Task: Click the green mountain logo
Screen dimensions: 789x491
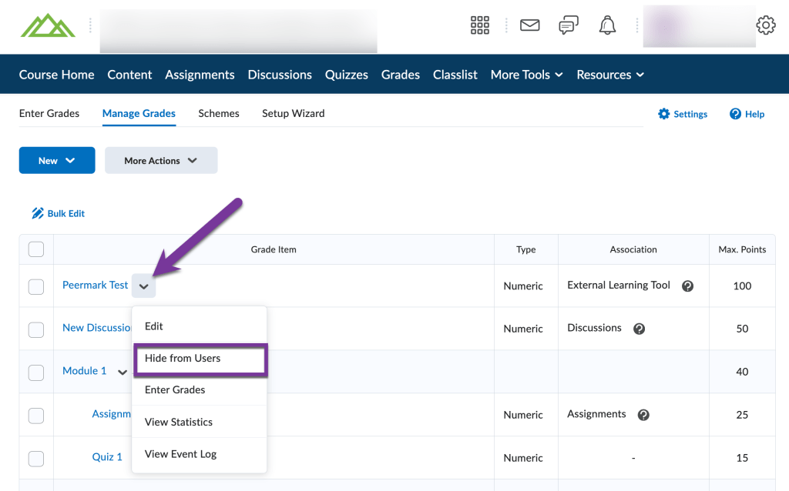Action: point(48,25)
